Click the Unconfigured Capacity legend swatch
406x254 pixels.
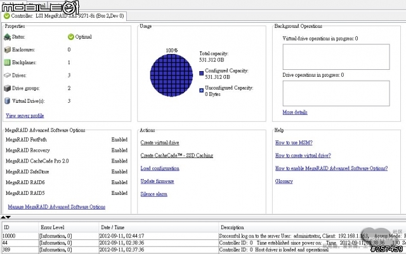click(202, 90)
